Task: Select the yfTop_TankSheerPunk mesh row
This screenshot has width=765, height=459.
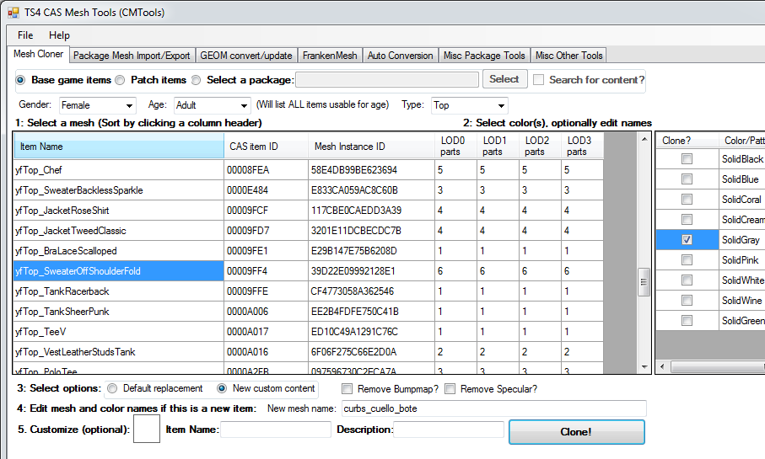Action: [118, 312]
